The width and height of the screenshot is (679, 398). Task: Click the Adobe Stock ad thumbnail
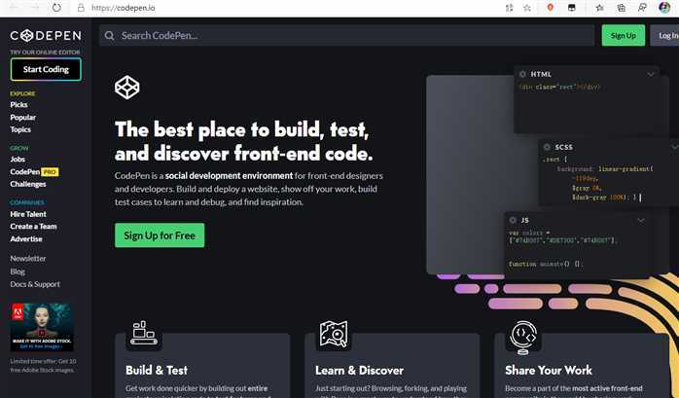coord(42,327)
